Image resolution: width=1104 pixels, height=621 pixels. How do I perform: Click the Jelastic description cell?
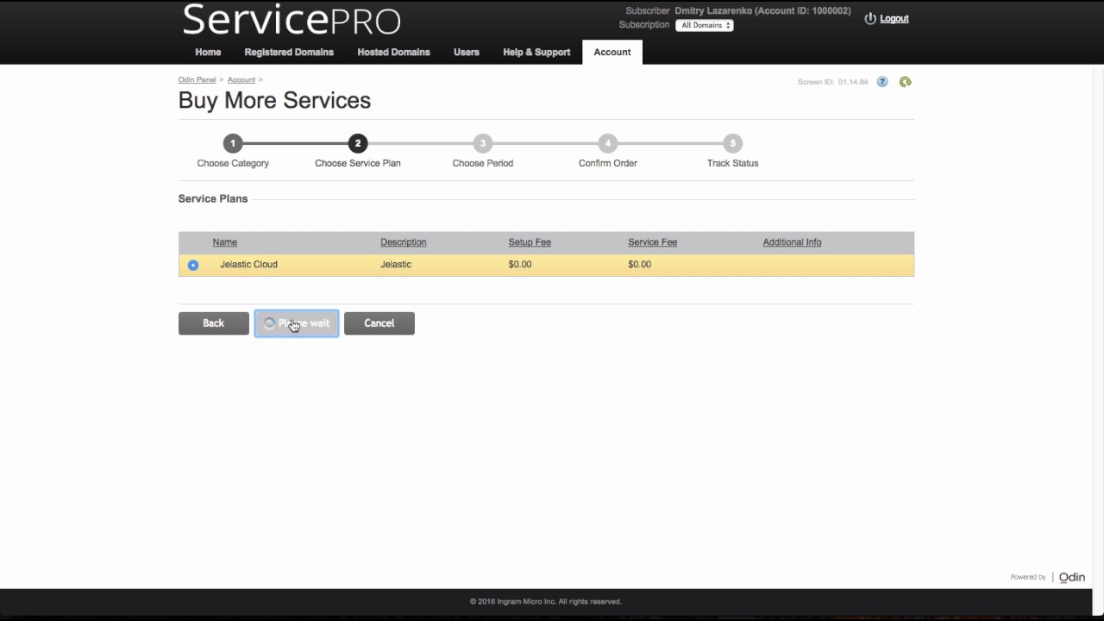pyautogui.click(x=396, y=265)
